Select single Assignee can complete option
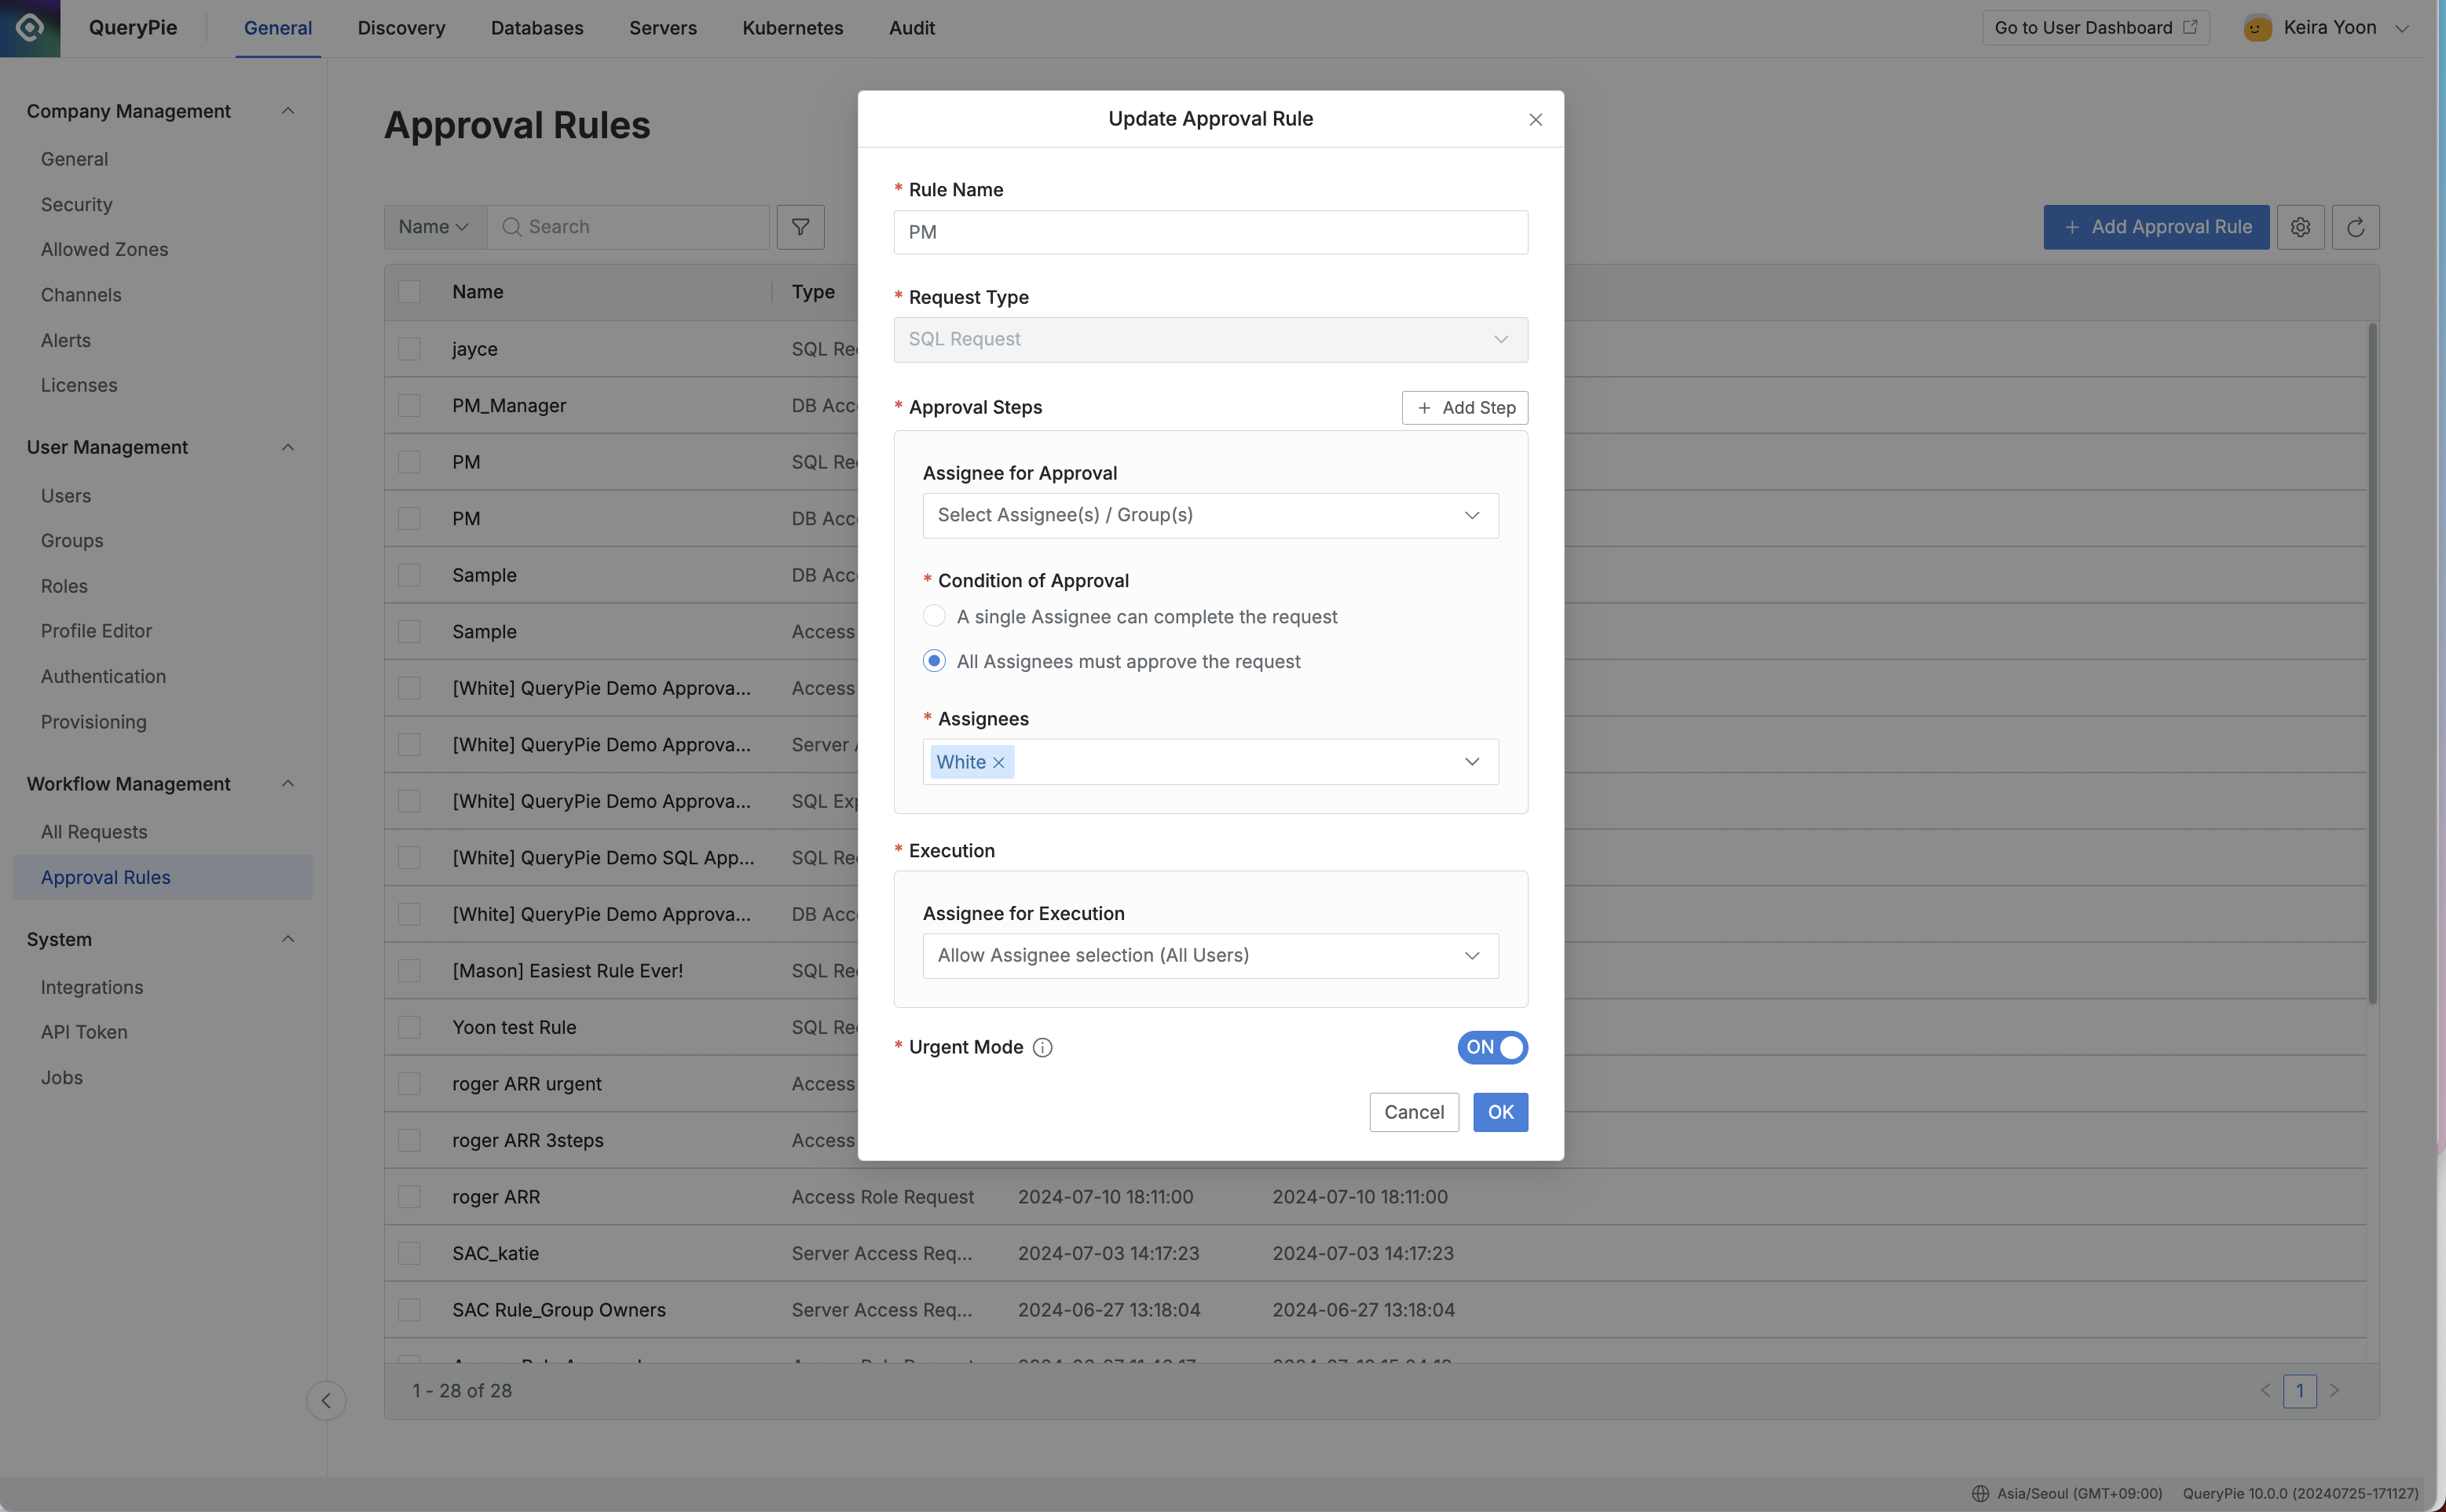This screenshot has width=2446, height=1512. (933, 616)
